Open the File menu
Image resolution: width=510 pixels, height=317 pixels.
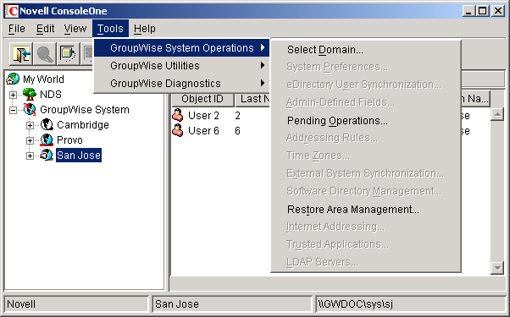click(x=17, y=29)
